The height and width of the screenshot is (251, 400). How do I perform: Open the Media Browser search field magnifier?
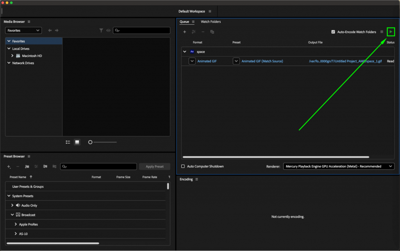(x=117, y=30)
